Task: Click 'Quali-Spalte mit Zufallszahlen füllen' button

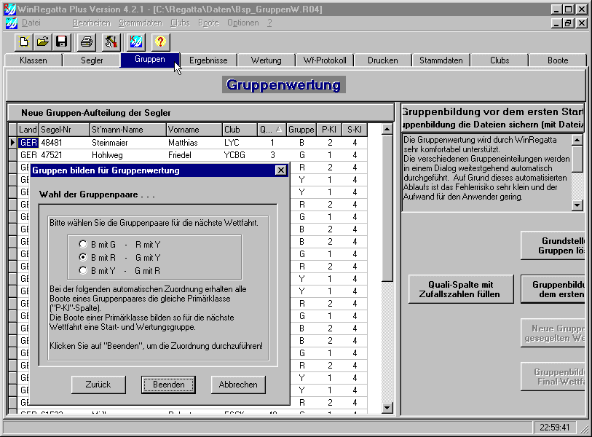Action: coord(461,289)
